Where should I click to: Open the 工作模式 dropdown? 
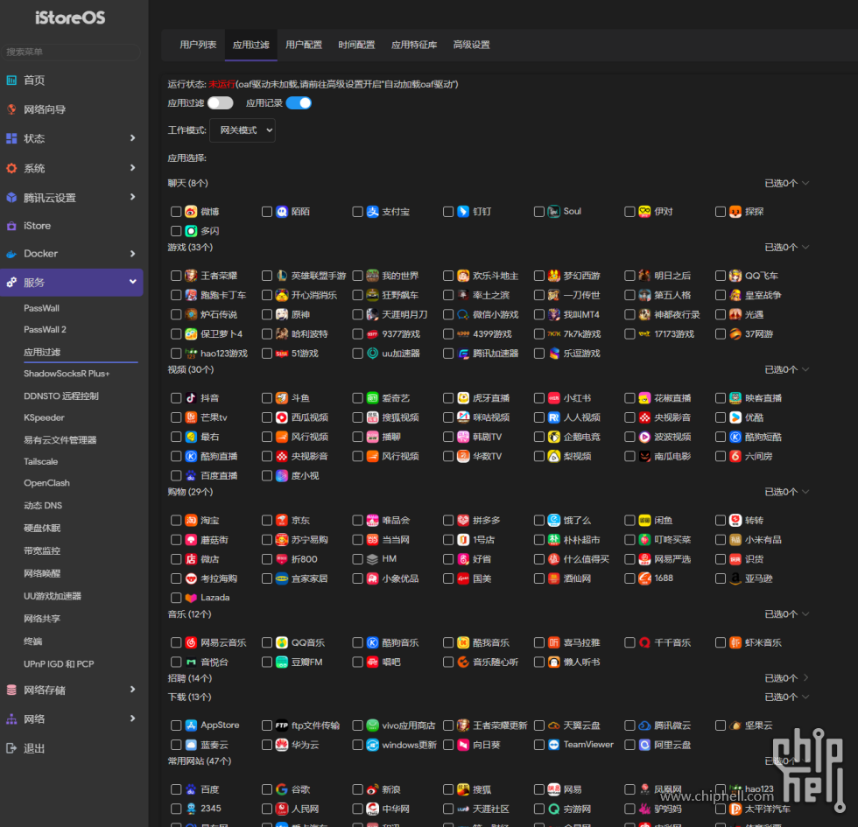pyautogui.click(x=243, y=130)
